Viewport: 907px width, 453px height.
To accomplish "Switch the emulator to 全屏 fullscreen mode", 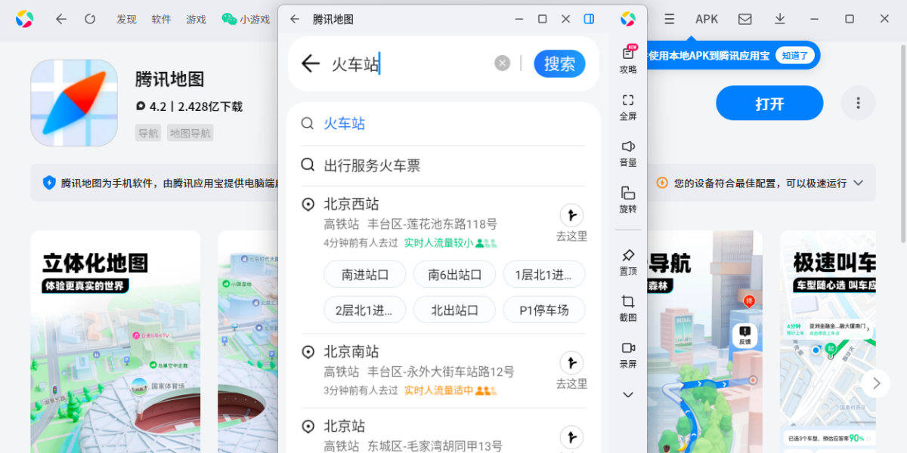I will (627, 104).
